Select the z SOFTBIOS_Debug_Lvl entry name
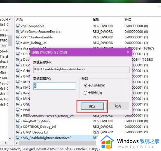This screenshot has width=161, height=151. pos(38,127)
